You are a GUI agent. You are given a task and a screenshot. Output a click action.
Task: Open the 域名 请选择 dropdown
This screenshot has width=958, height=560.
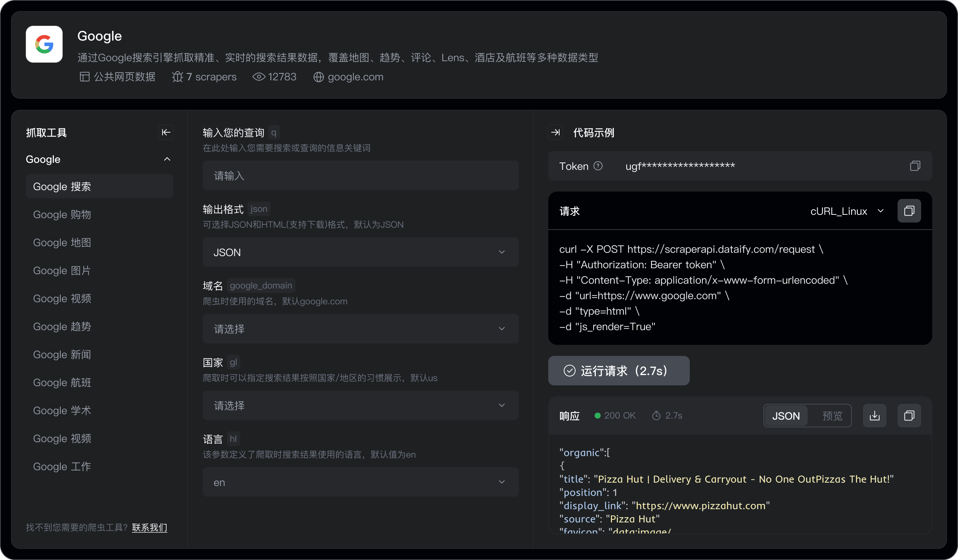[360, 329]
